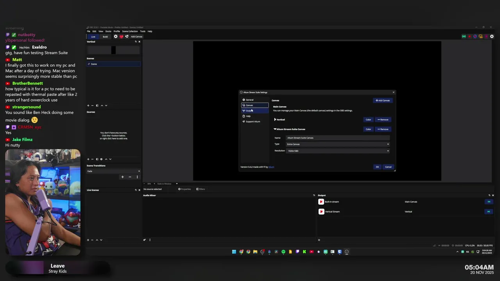Screen dimensions: 500x281
Task: Add a transition with the plus icon
Action: pos(122,177)
